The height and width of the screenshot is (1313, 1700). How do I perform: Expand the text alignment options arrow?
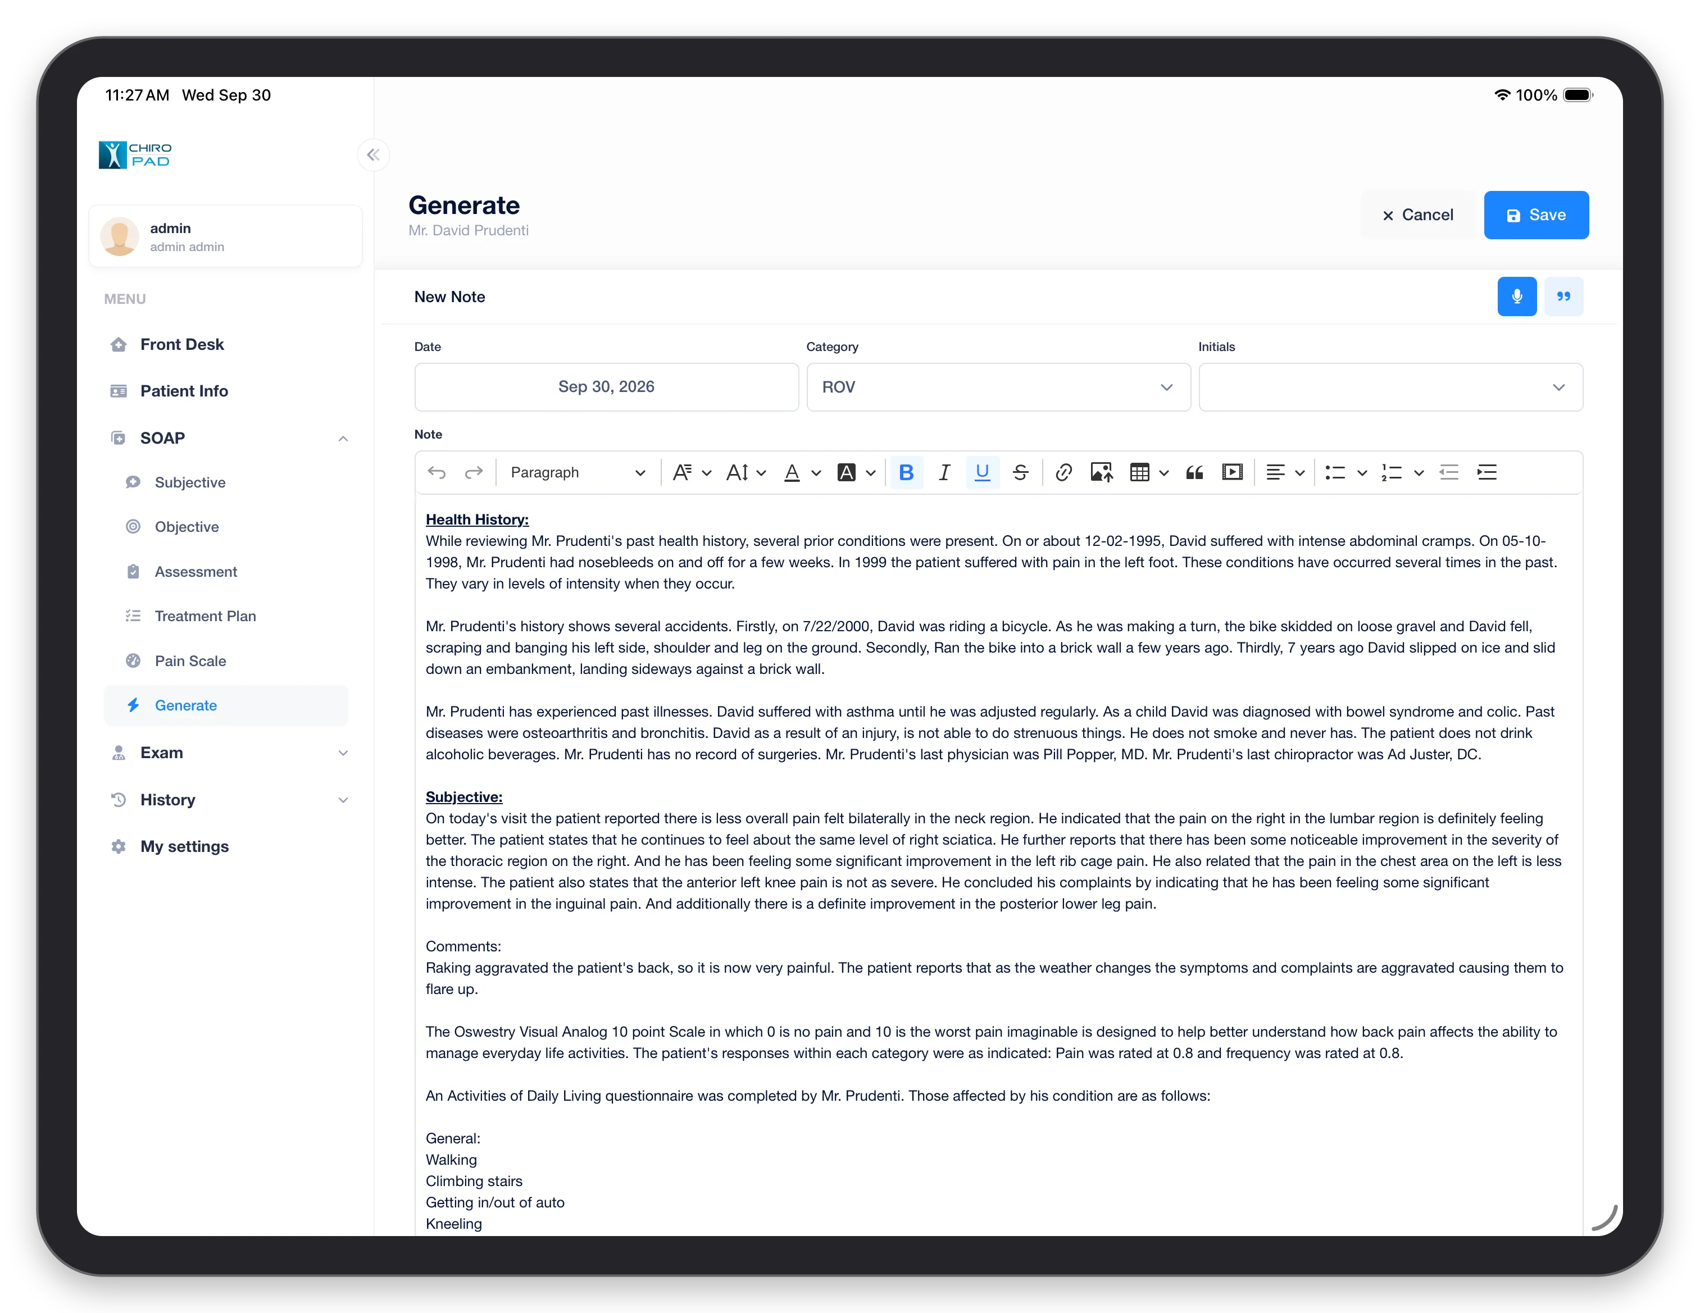click(x=1300, y=472)
